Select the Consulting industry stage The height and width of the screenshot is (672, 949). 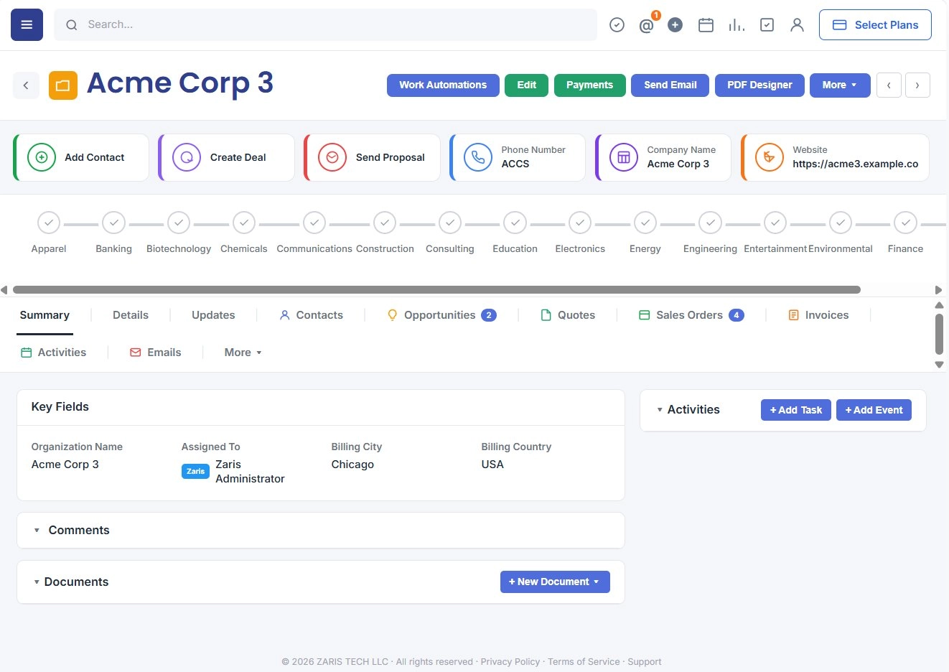point(450,223)
